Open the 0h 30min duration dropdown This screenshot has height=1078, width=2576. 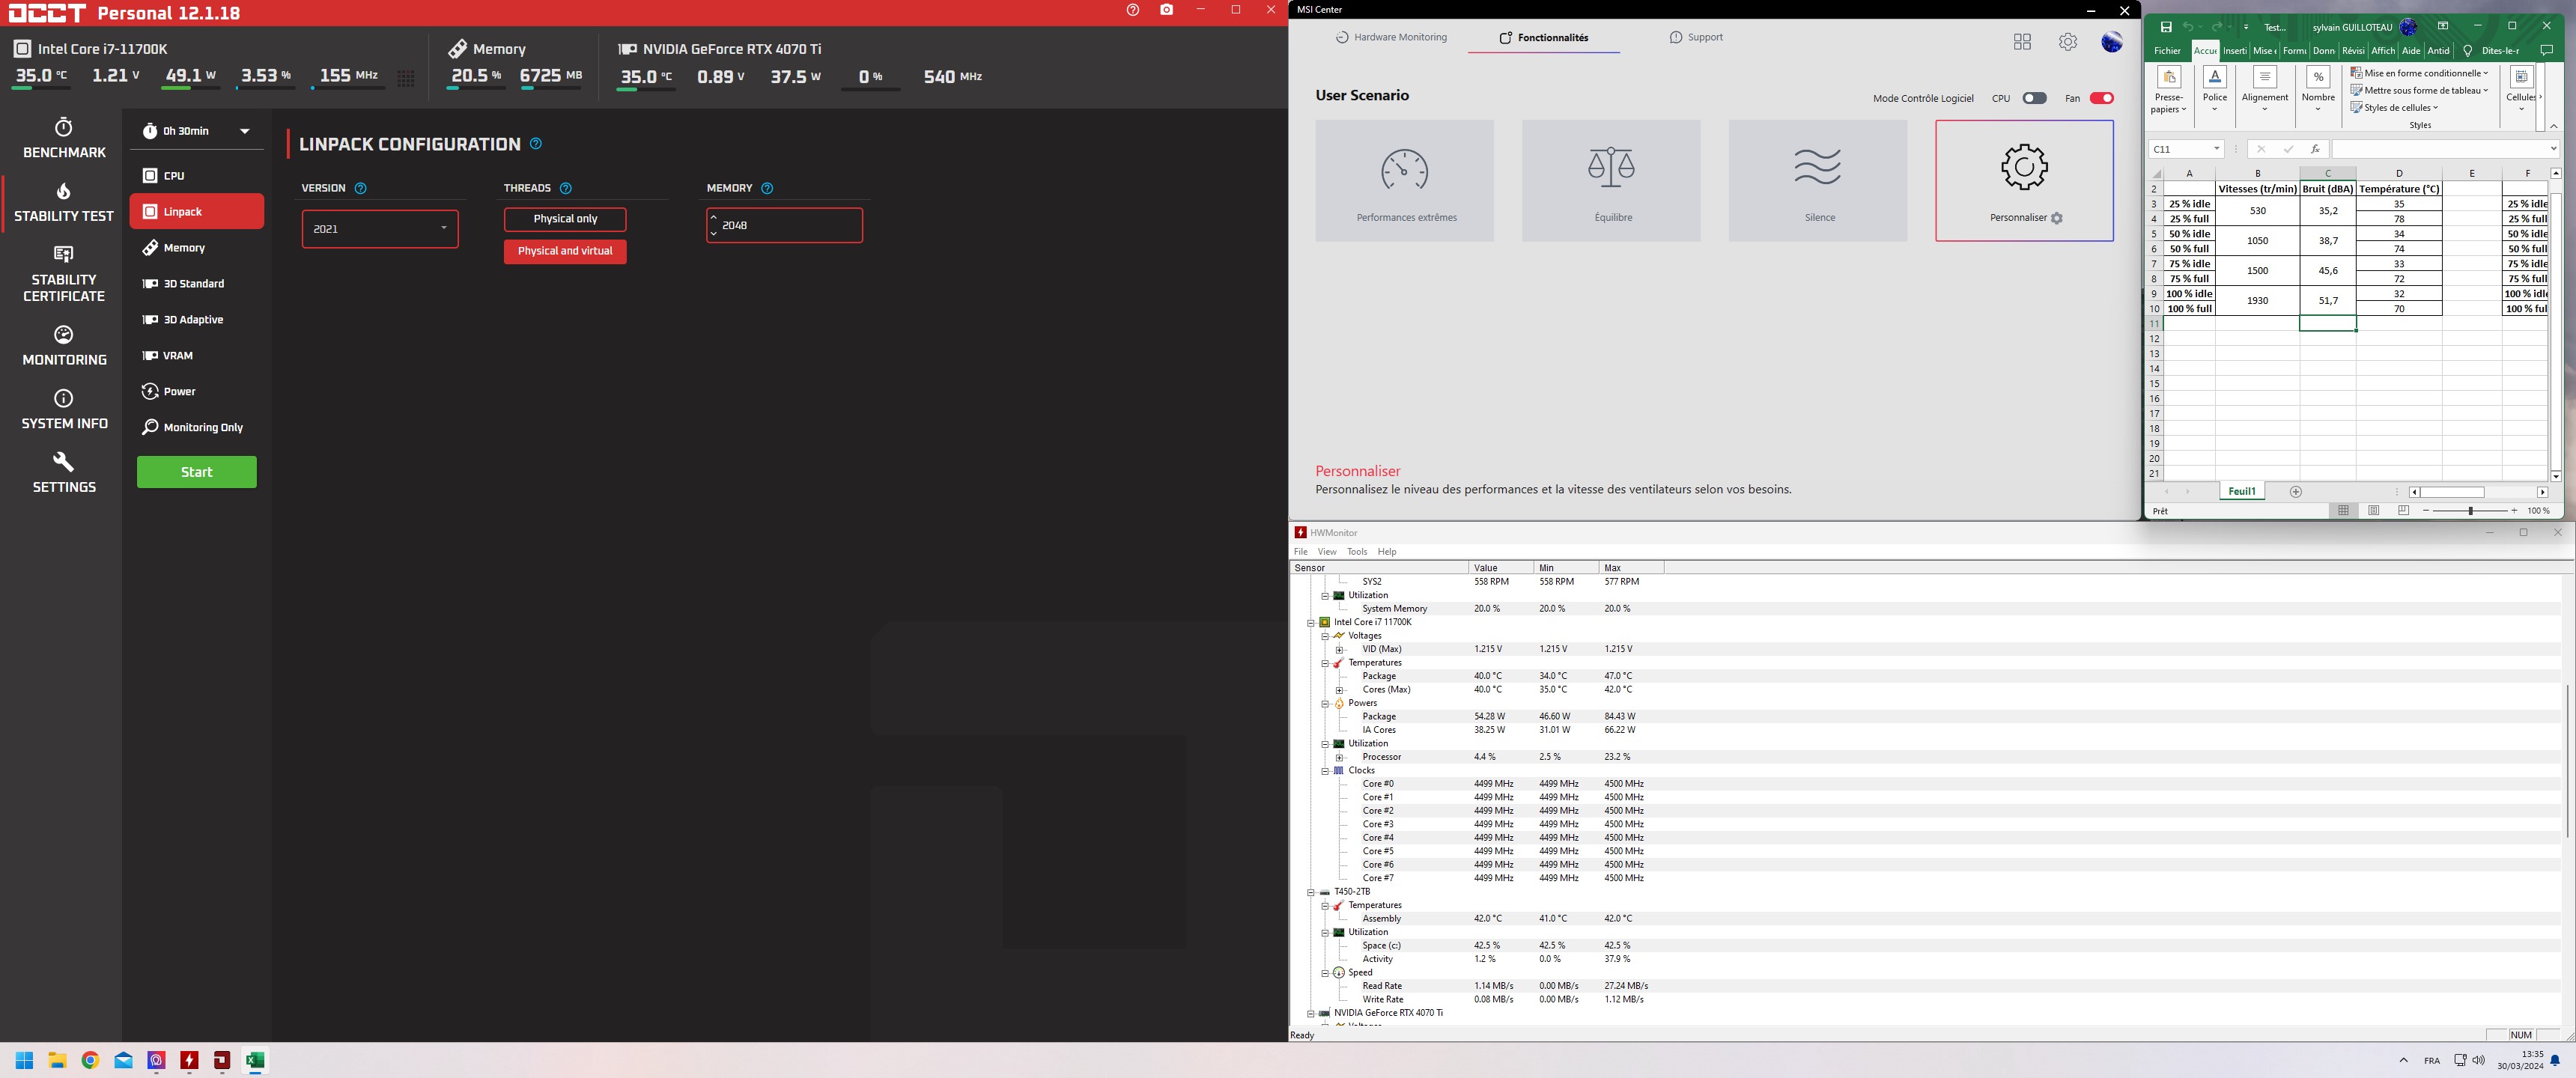(196, 131)
